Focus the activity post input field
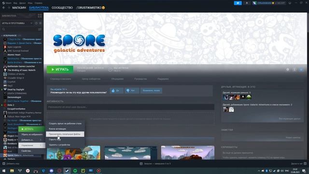Viewport: 309px width, 174px height. click(x=130, y=107)
